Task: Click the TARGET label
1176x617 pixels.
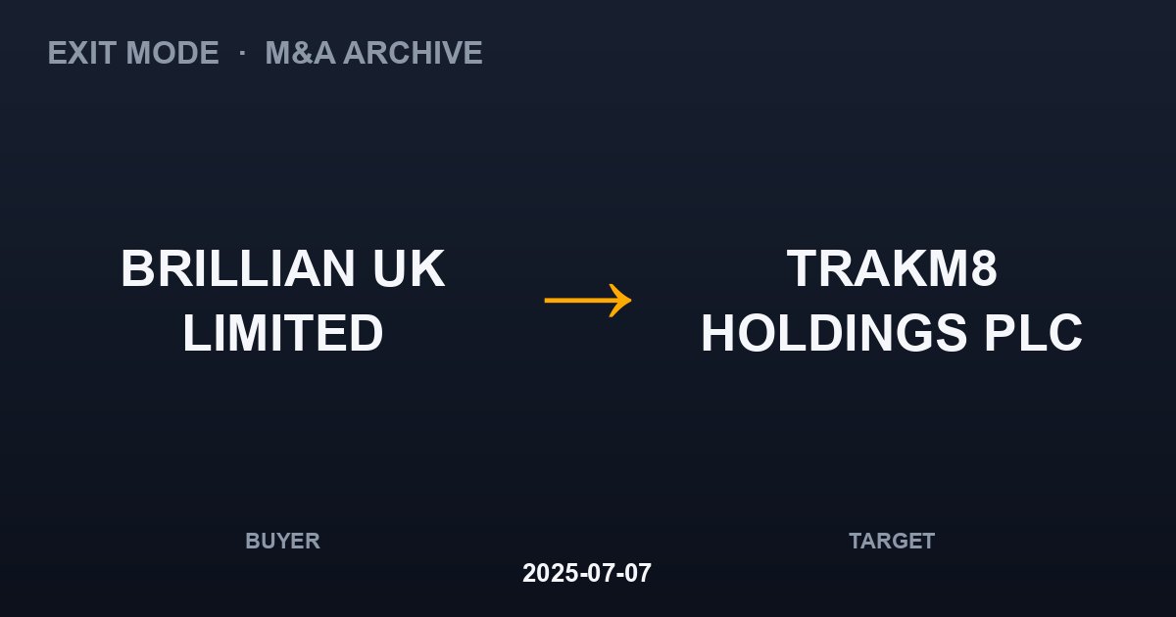Action: coord(892,541)
